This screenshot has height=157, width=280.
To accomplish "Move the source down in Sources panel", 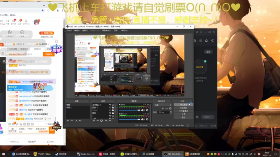I will coord(110,121).
